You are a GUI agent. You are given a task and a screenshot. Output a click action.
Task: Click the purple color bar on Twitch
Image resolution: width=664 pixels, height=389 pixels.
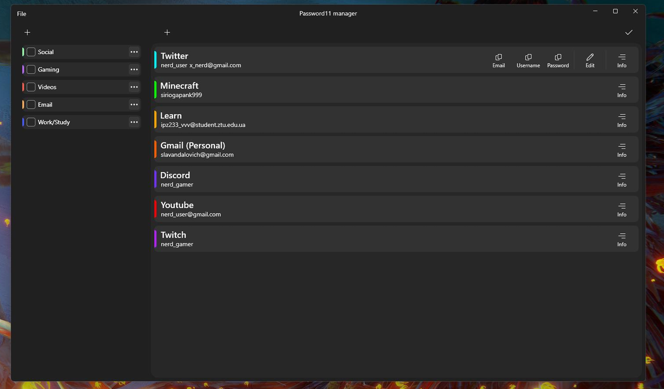click(155, 239)
